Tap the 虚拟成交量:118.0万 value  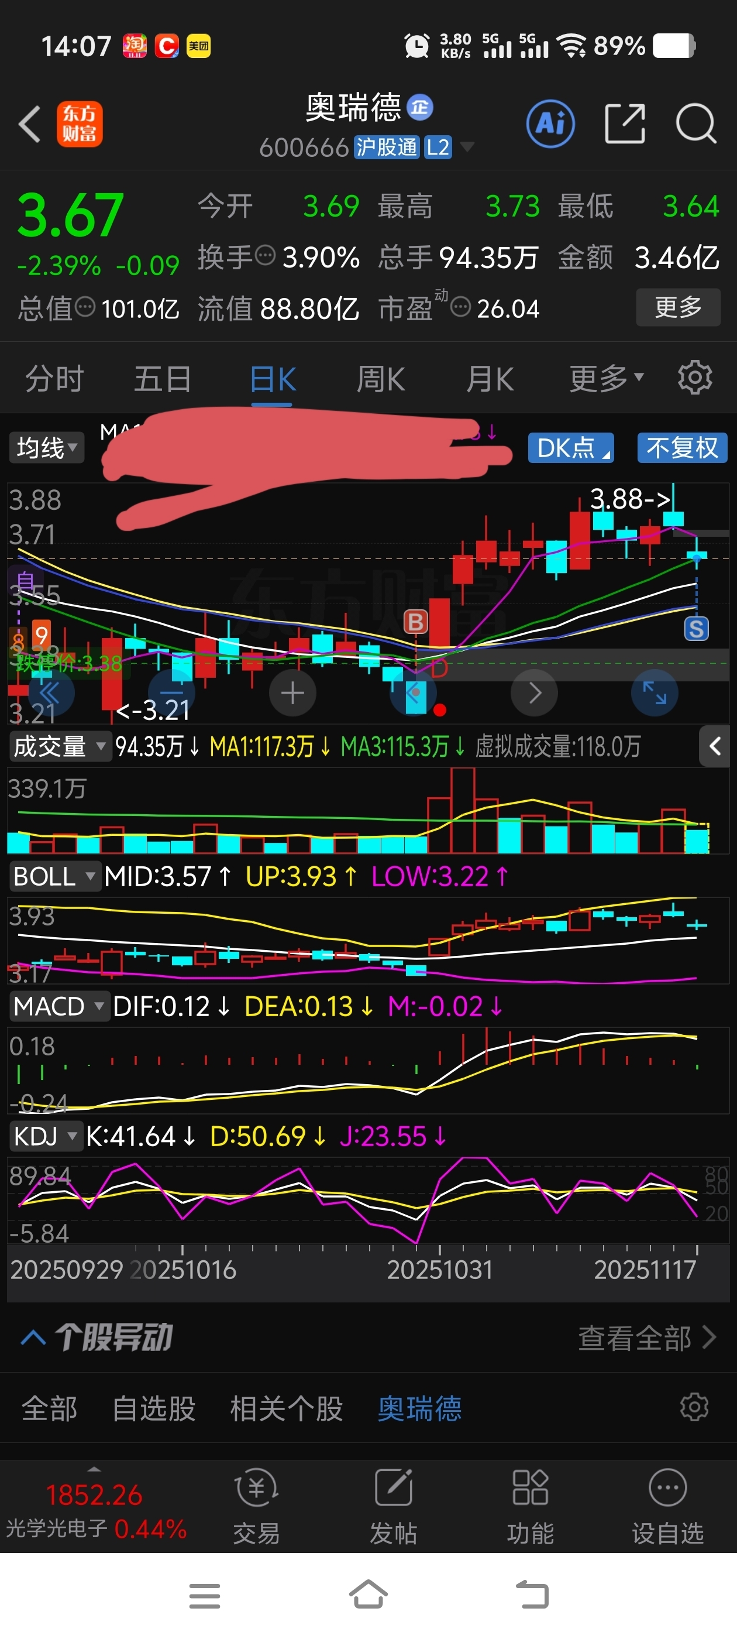[x=557, y=746]
